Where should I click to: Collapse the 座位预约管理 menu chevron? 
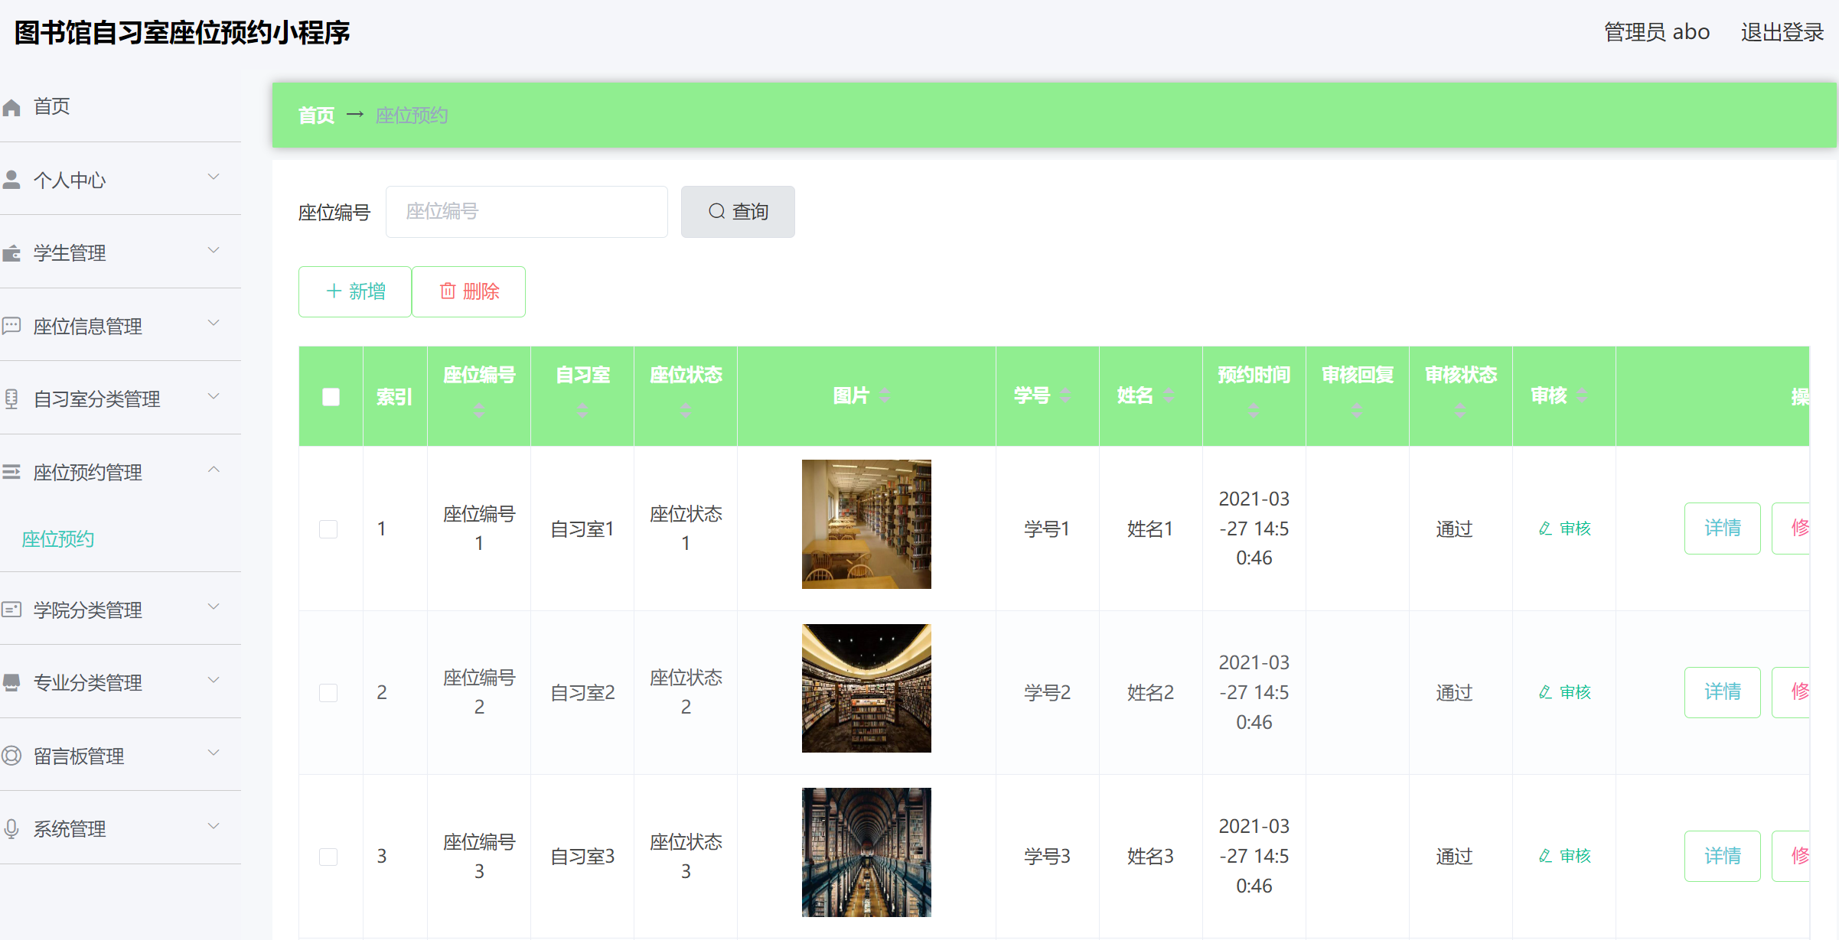click(214, 470)
